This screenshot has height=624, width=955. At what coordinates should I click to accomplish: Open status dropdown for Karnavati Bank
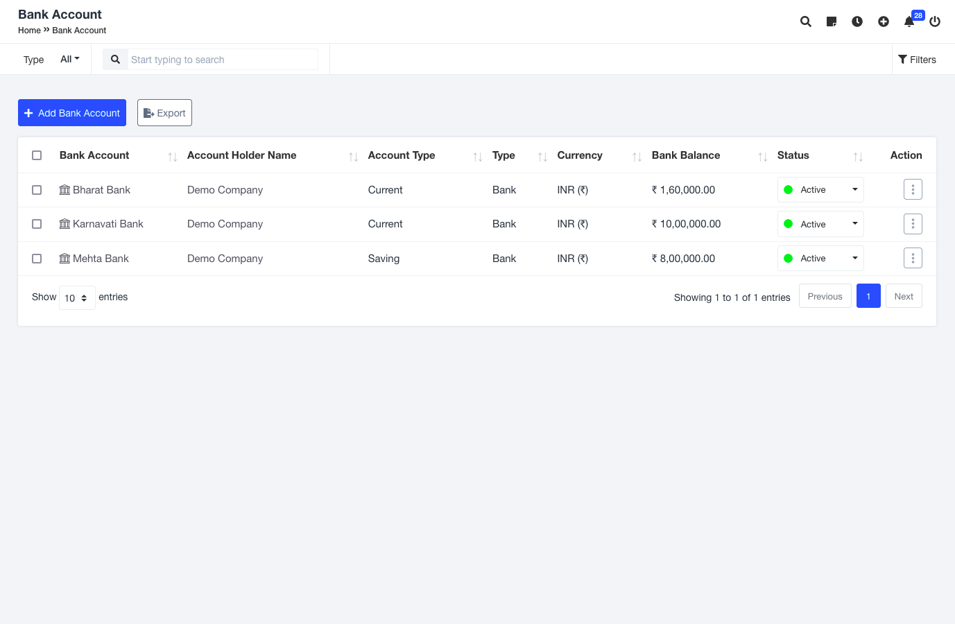point(820,224)
